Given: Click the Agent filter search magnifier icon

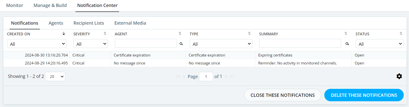Looking at the screenshot, I should [181, 44].
